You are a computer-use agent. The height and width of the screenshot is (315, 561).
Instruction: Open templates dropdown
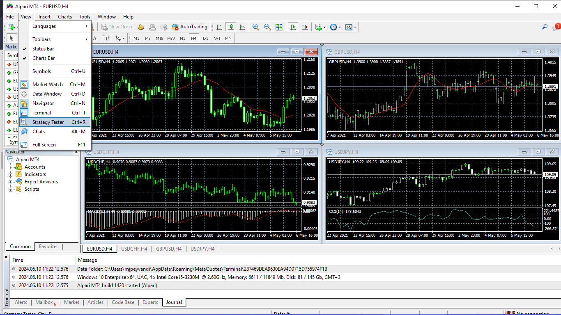(x=351, y=27)
